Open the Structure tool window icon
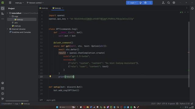 pyautogui.click(x=3, y=14)
